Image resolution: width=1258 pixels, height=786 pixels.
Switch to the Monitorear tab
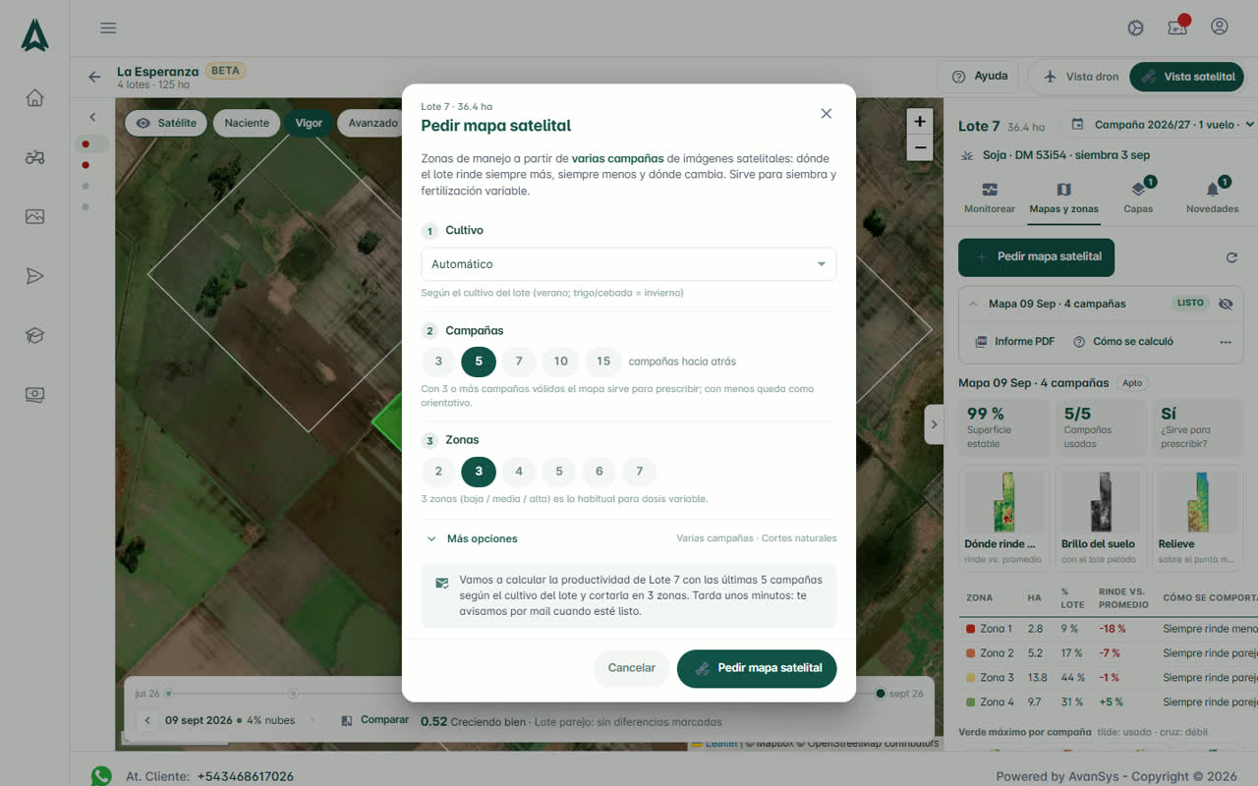coord(990,196)
